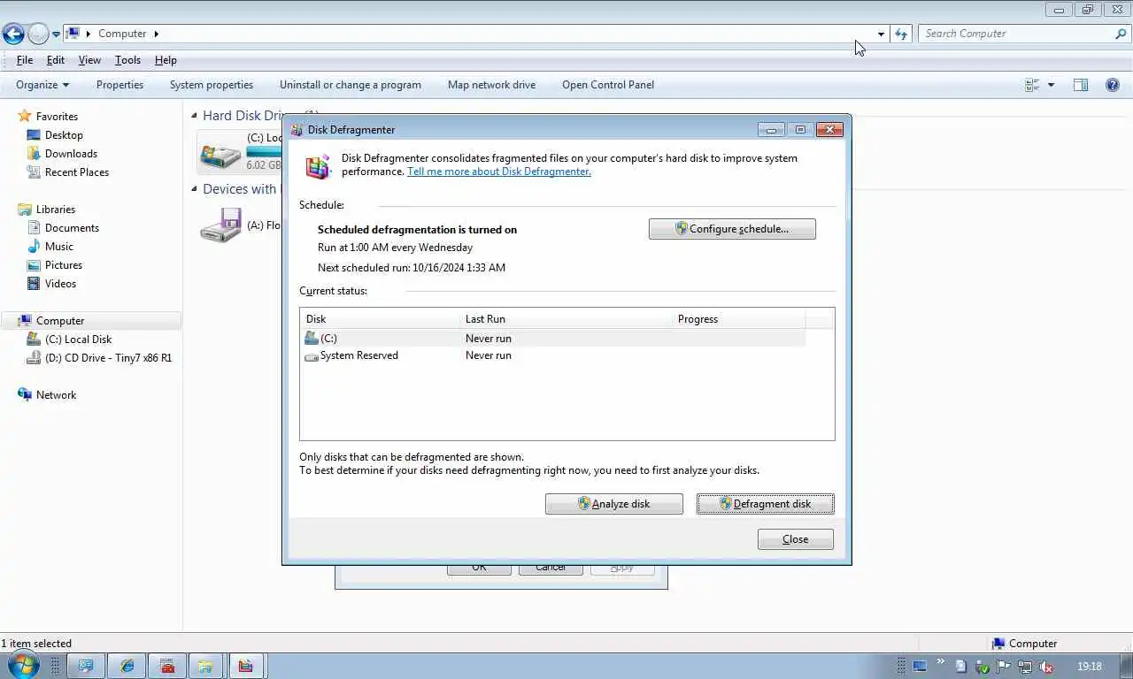
Task: Open the File menu
Action: 25,60
